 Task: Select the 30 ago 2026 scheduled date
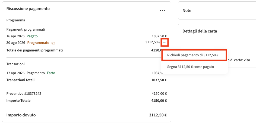coord(16,43)
